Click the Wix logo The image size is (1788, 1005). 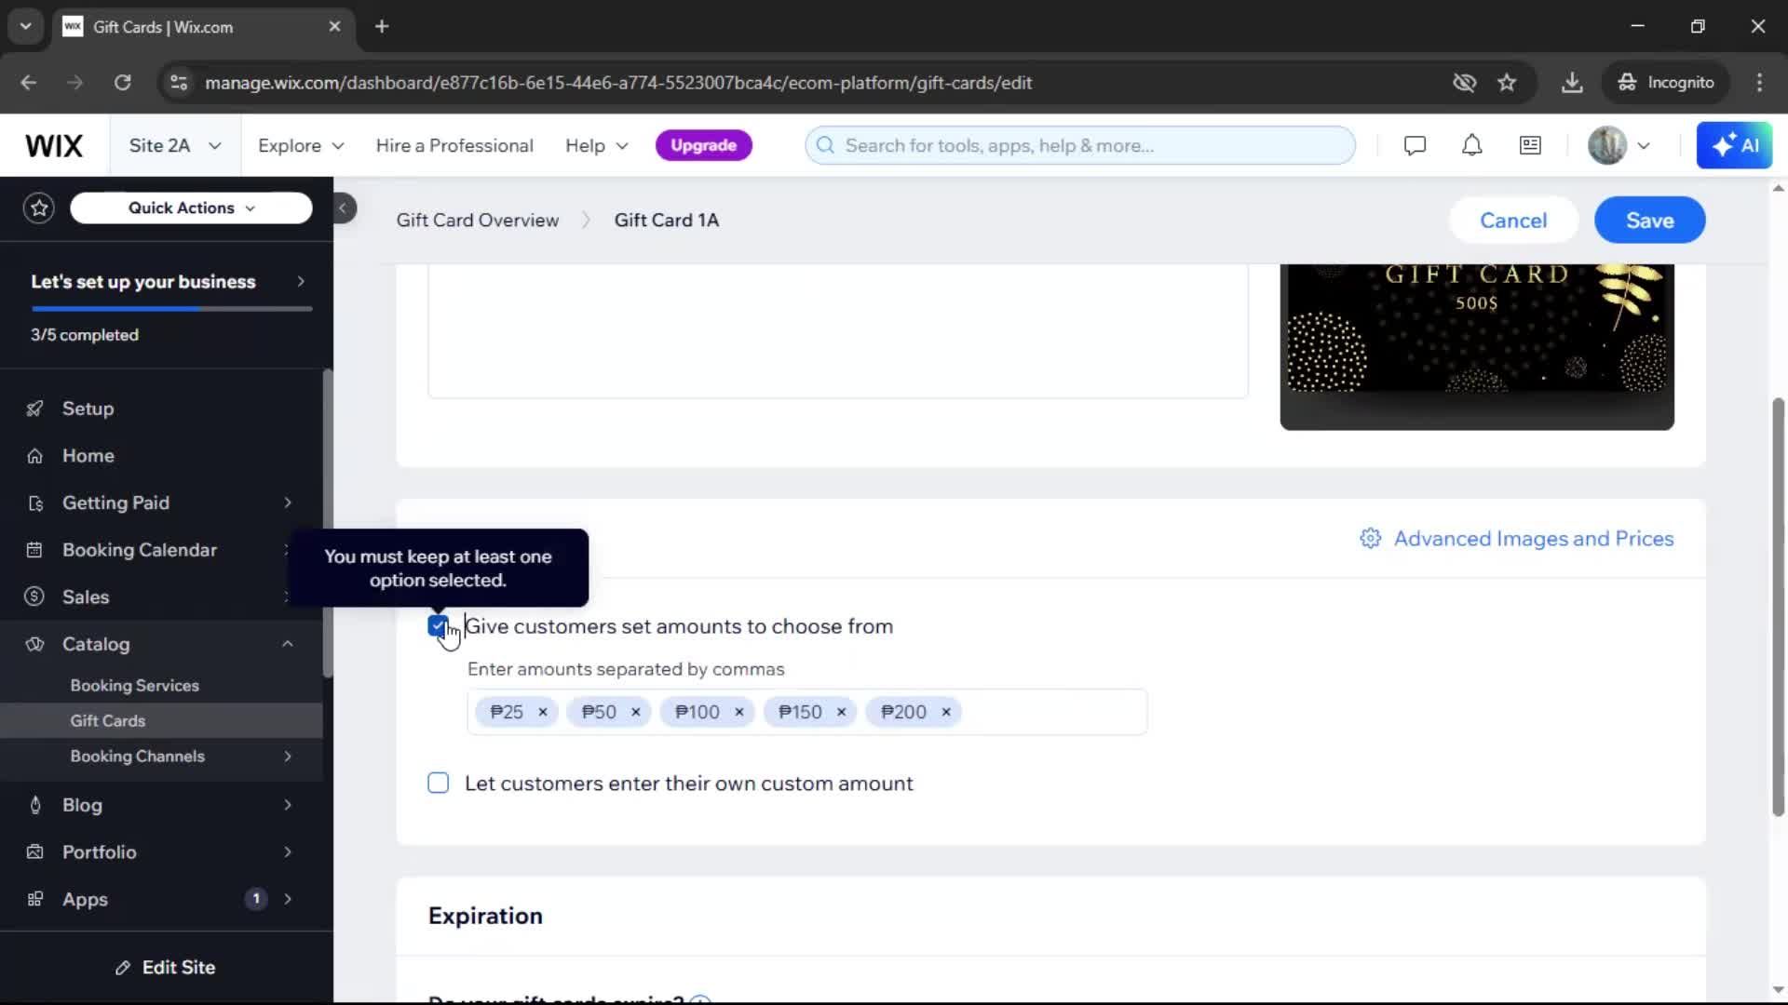click(54, 146)
